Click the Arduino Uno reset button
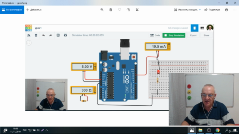Viewport: 239px width, 134px height. tap(134, 57)
